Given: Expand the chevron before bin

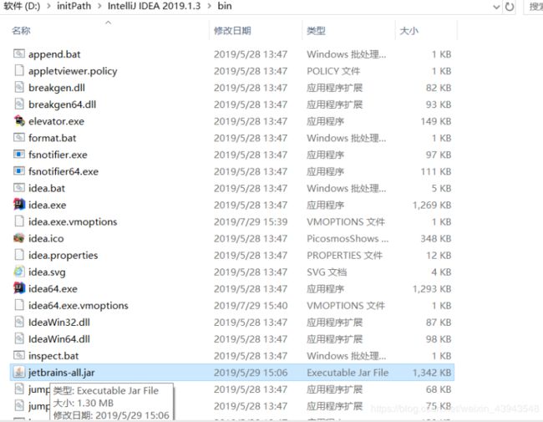Looking at the screenshot, I should (x=210, y=6).
